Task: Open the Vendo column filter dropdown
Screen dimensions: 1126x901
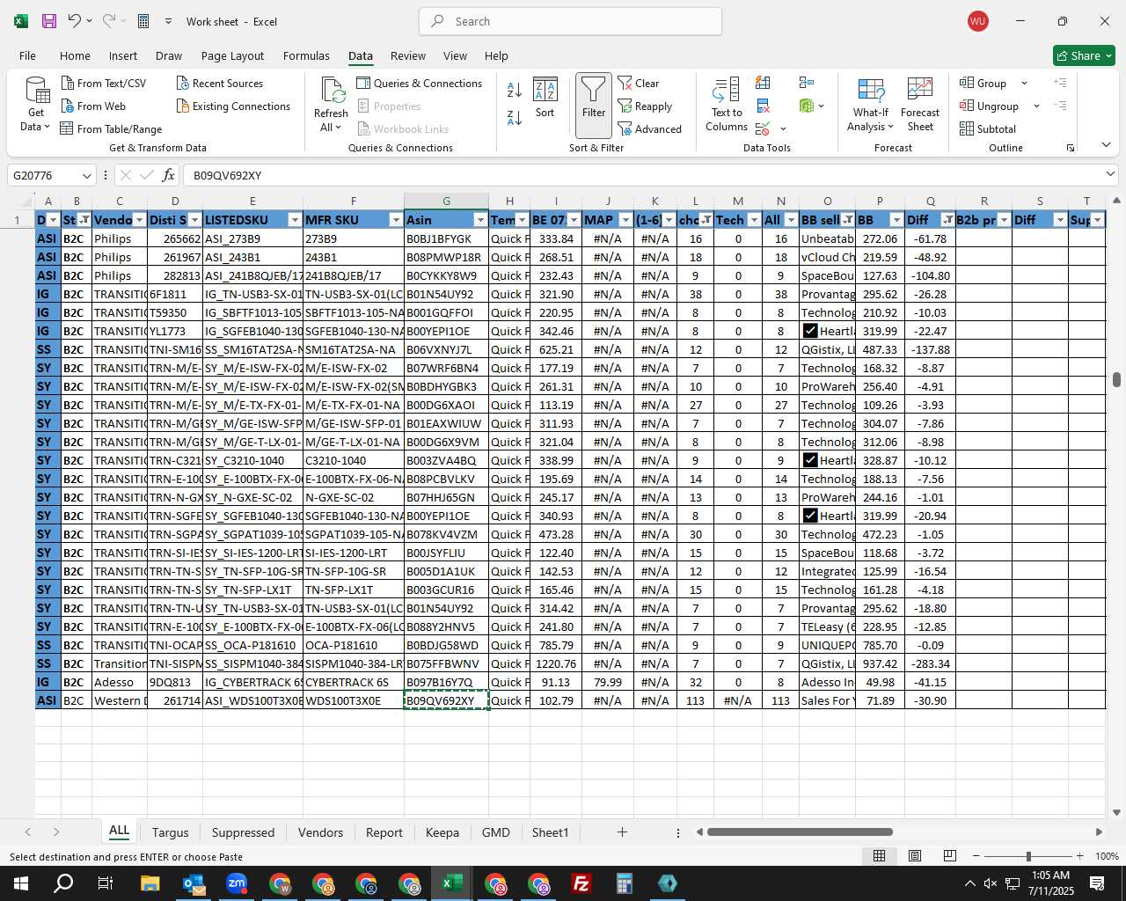Action: pyautogui.click(x=139, y=220)
